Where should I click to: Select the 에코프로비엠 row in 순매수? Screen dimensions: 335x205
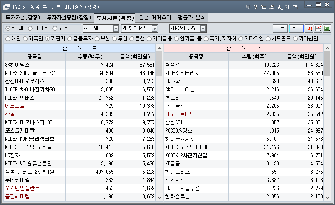[244, 114]
